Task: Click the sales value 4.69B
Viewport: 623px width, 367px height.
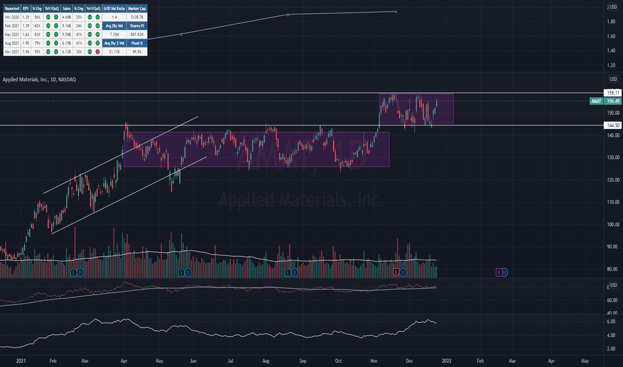Action: tap(66, 17)
